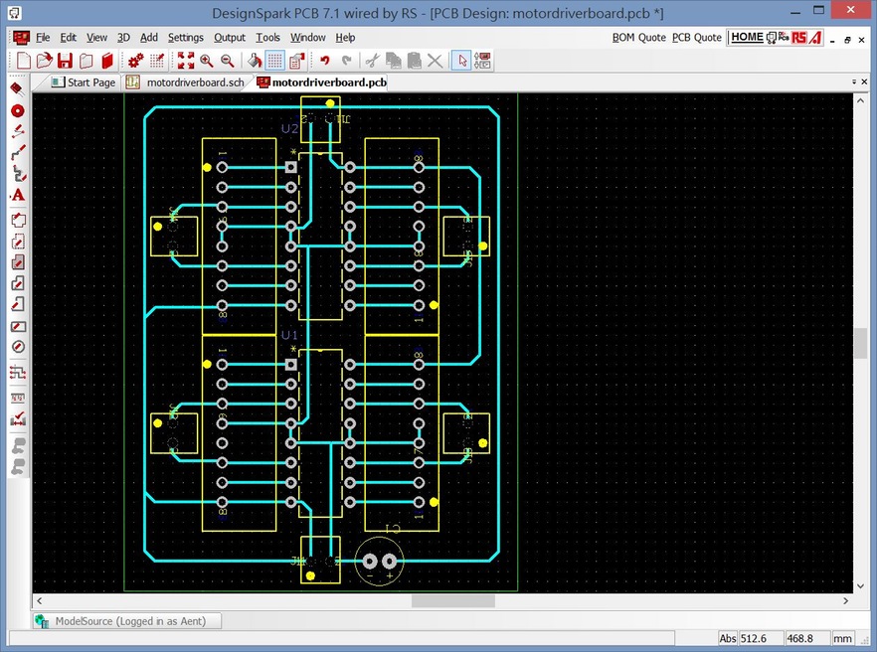Click the RS logo icon
The image size is (877, 652).
(799, 38)
